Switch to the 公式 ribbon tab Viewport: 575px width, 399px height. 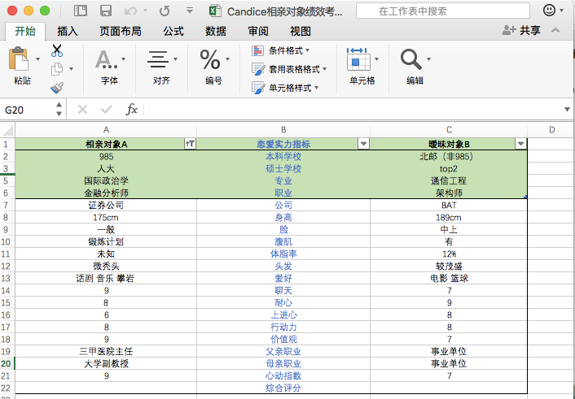click(x=173, y=31)
